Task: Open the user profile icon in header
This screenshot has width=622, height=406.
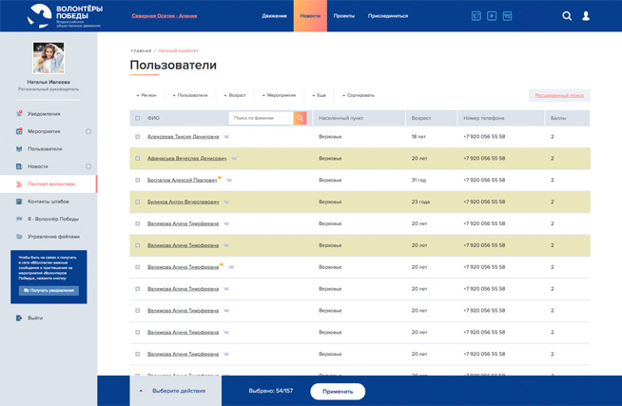Action: [586, 16]
